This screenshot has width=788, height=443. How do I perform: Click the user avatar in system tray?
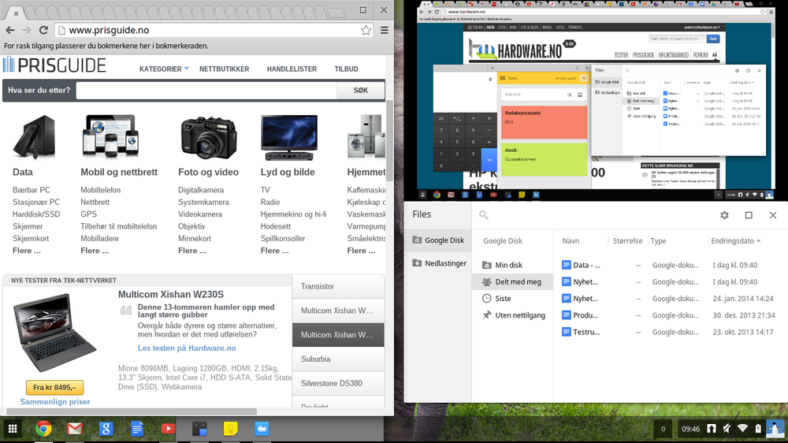[x=775, y=429]
